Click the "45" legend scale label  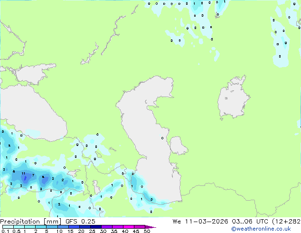tap(136, 231)
